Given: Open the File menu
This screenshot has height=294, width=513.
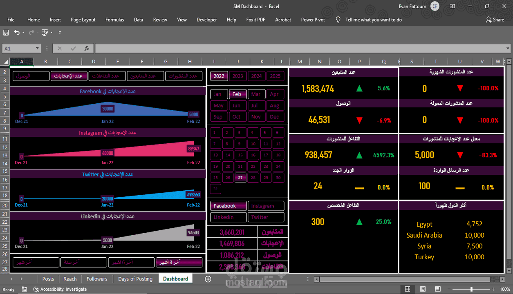Looking at the screenshot, I should tap(11, 20).
